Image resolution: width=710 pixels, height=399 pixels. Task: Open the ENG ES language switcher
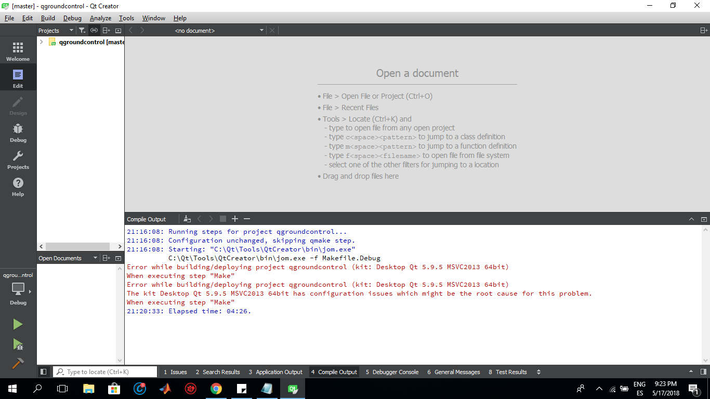tap(640, 388)
